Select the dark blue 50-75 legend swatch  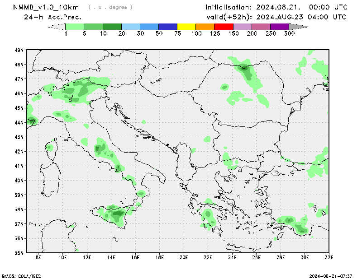pos(168,27)
